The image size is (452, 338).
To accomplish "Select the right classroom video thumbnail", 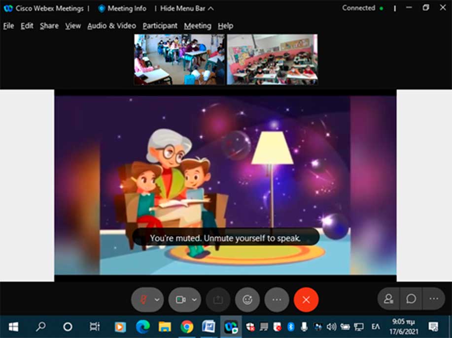I will pyautogui.click(x=272, y=60).
